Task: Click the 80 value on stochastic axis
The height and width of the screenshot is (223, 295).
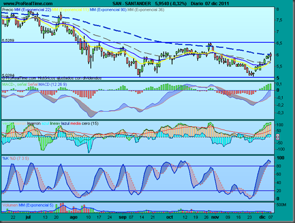Action: [278, 166]
